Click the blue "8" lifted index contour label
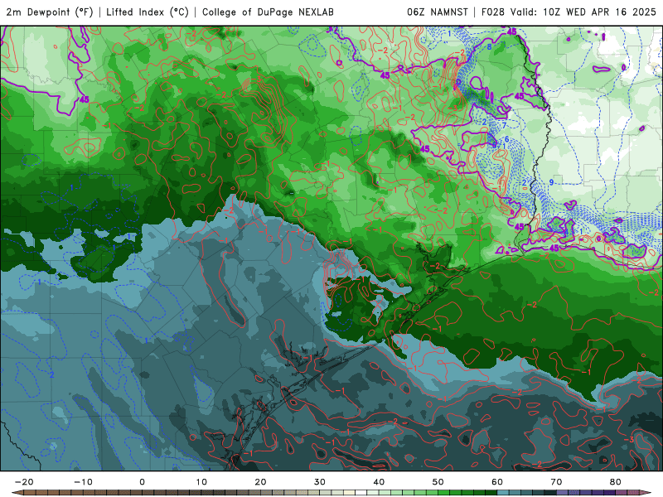This screenshot has height=497, width=663. coord(489,47)
